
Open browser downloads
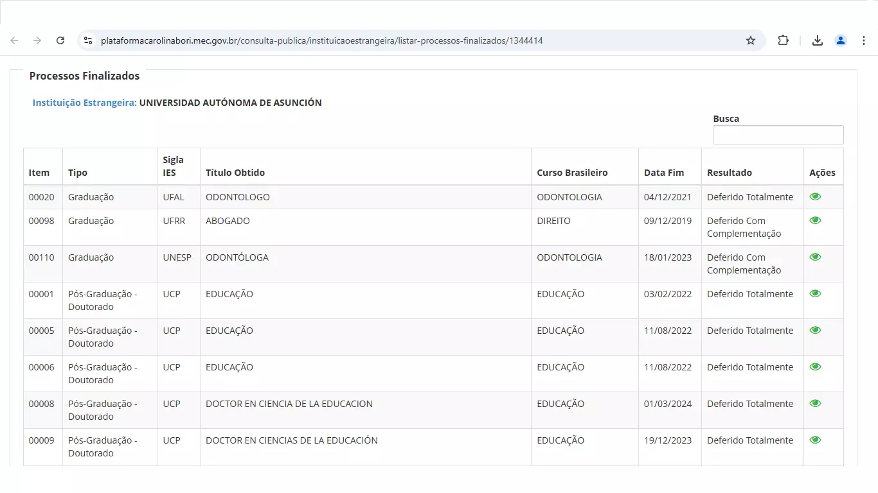pyautogui.click(x=817, y=40)
